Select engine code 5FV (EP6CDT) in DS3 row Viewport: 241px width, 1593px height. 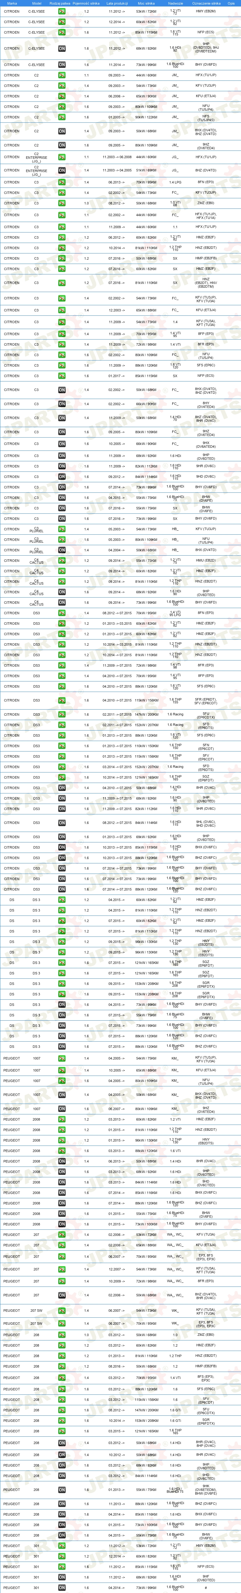point(206,756)
